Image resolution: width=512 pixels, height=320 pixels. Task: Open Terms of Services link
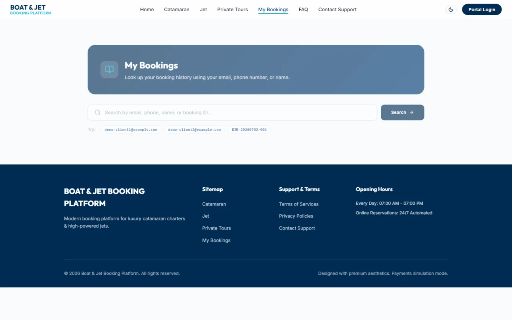pyautogui.click(x=299, y=204)
